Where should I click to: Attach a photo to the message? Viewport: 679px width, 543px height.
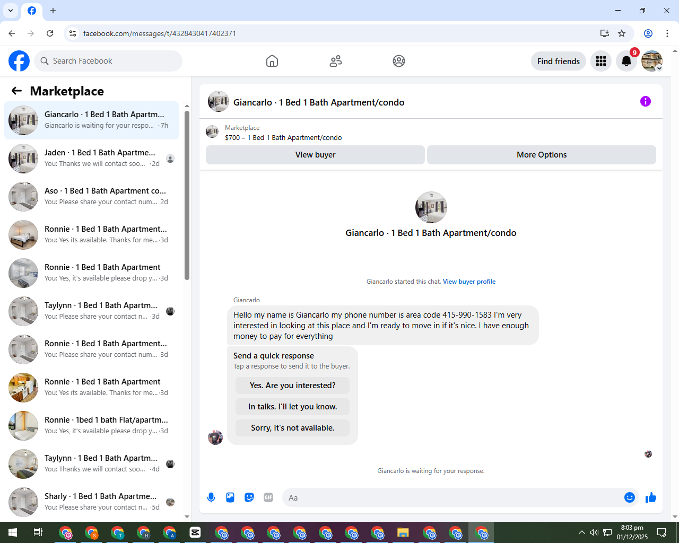230,497
